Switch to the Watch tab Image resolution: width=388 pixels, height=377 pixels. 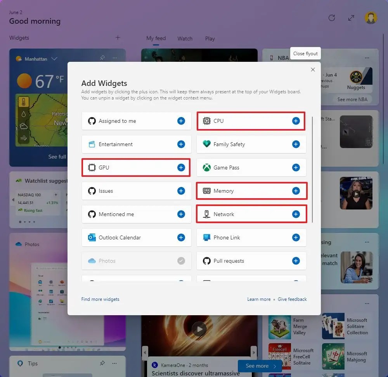(x=185, y=38)
